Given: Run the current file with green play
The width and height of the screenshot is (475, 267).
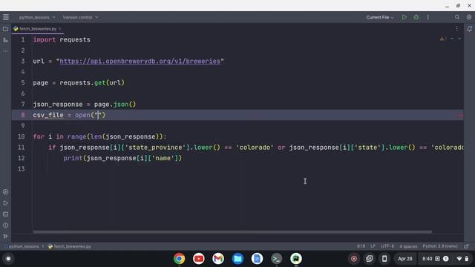Looking at the screenshot, I should (x=404, y=17).
